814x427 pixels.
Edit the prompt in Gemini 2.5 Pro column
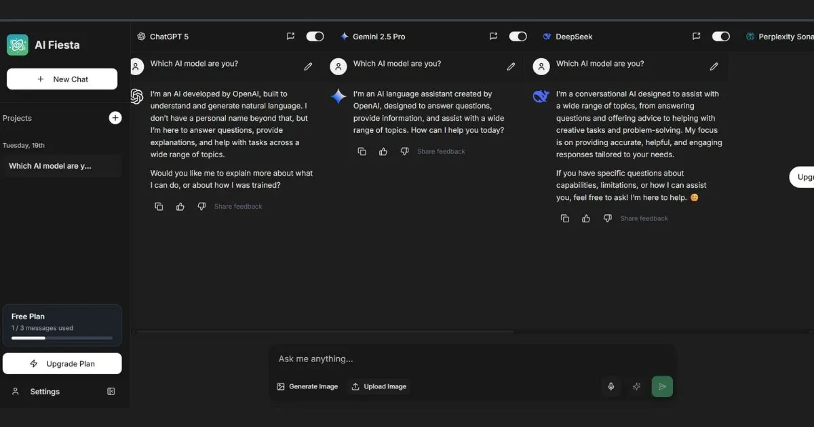coord(511,66)
